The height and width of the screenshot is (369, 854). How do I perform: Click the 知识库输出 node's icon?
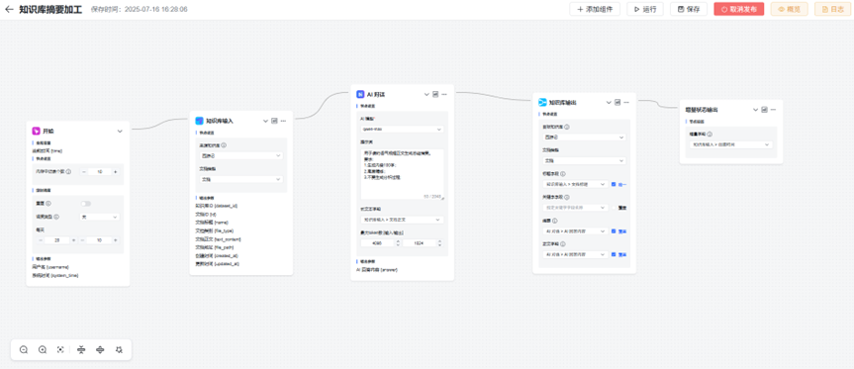(542, 102)
